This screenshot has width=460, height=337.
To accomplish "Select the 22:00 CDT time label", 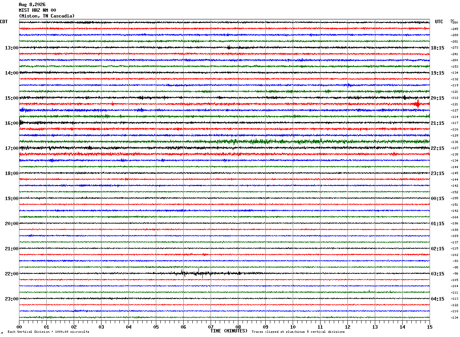I will 12,273.
